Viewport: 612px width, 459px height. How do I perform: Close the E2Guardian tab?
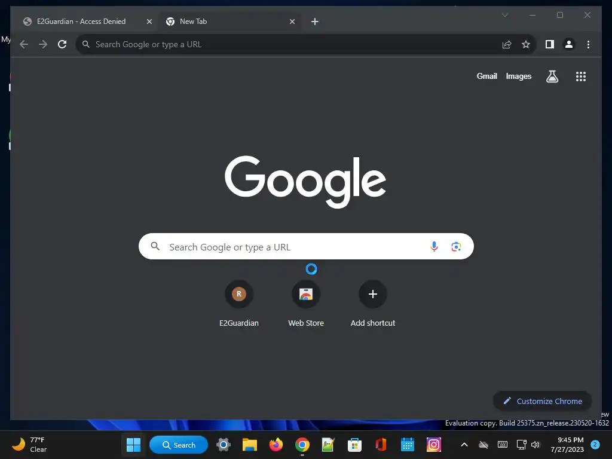pos(149,22)
